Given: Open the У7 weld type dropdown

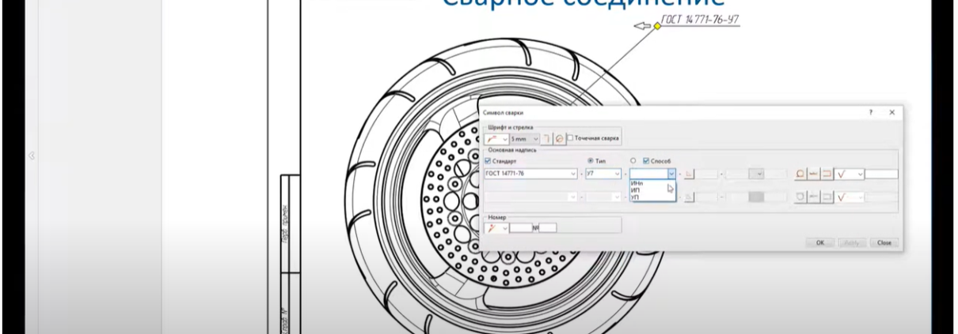Looking at the screenshot, I should pyautogui.click(x=618, y=174).
